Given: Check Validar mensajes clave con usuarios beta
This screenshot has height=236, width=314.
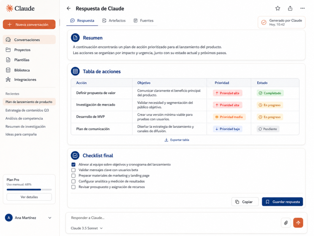Looking at the screenshot, I should 74,170.
